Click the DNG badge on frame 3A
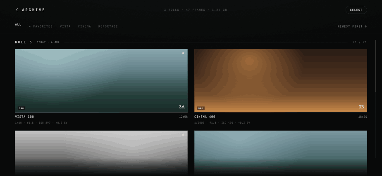The image size is (382, 176). click(x=21, y=108)
